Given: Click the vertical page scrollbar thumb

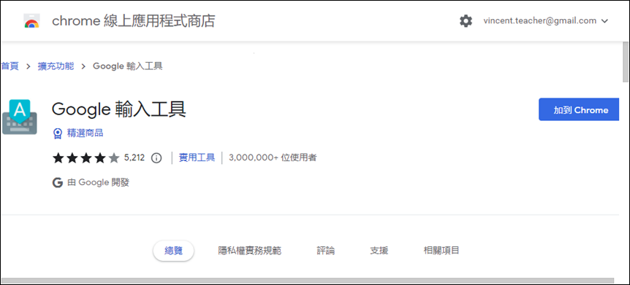Looking at the screenshot, I should click(x=625, y=61).
